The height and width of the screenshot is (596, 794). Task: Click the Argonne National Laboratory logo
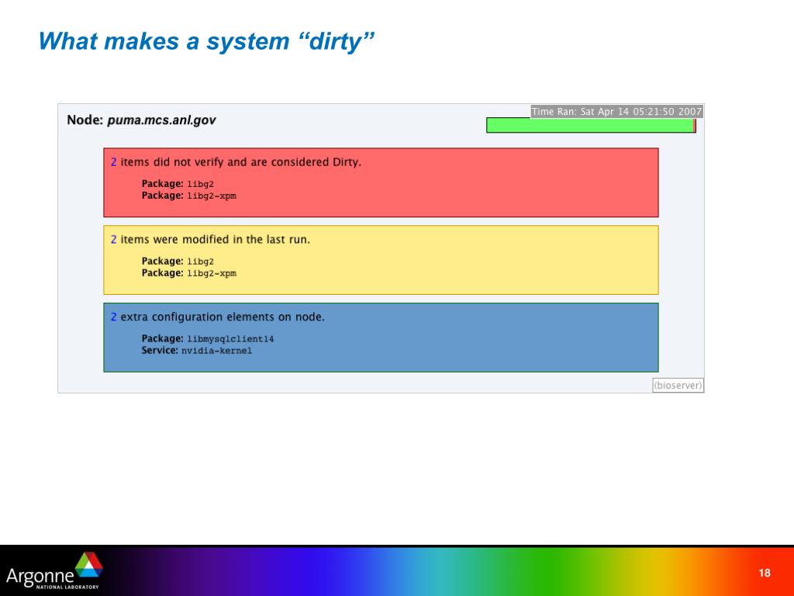pyautogui.click(x=54, y=571)
